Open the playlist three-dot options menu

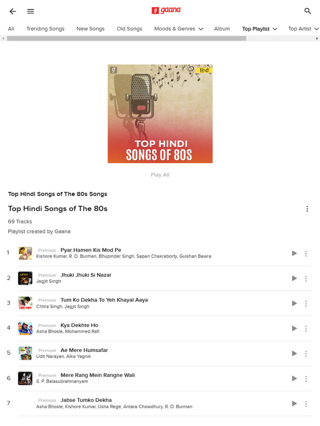pos(307,209)
